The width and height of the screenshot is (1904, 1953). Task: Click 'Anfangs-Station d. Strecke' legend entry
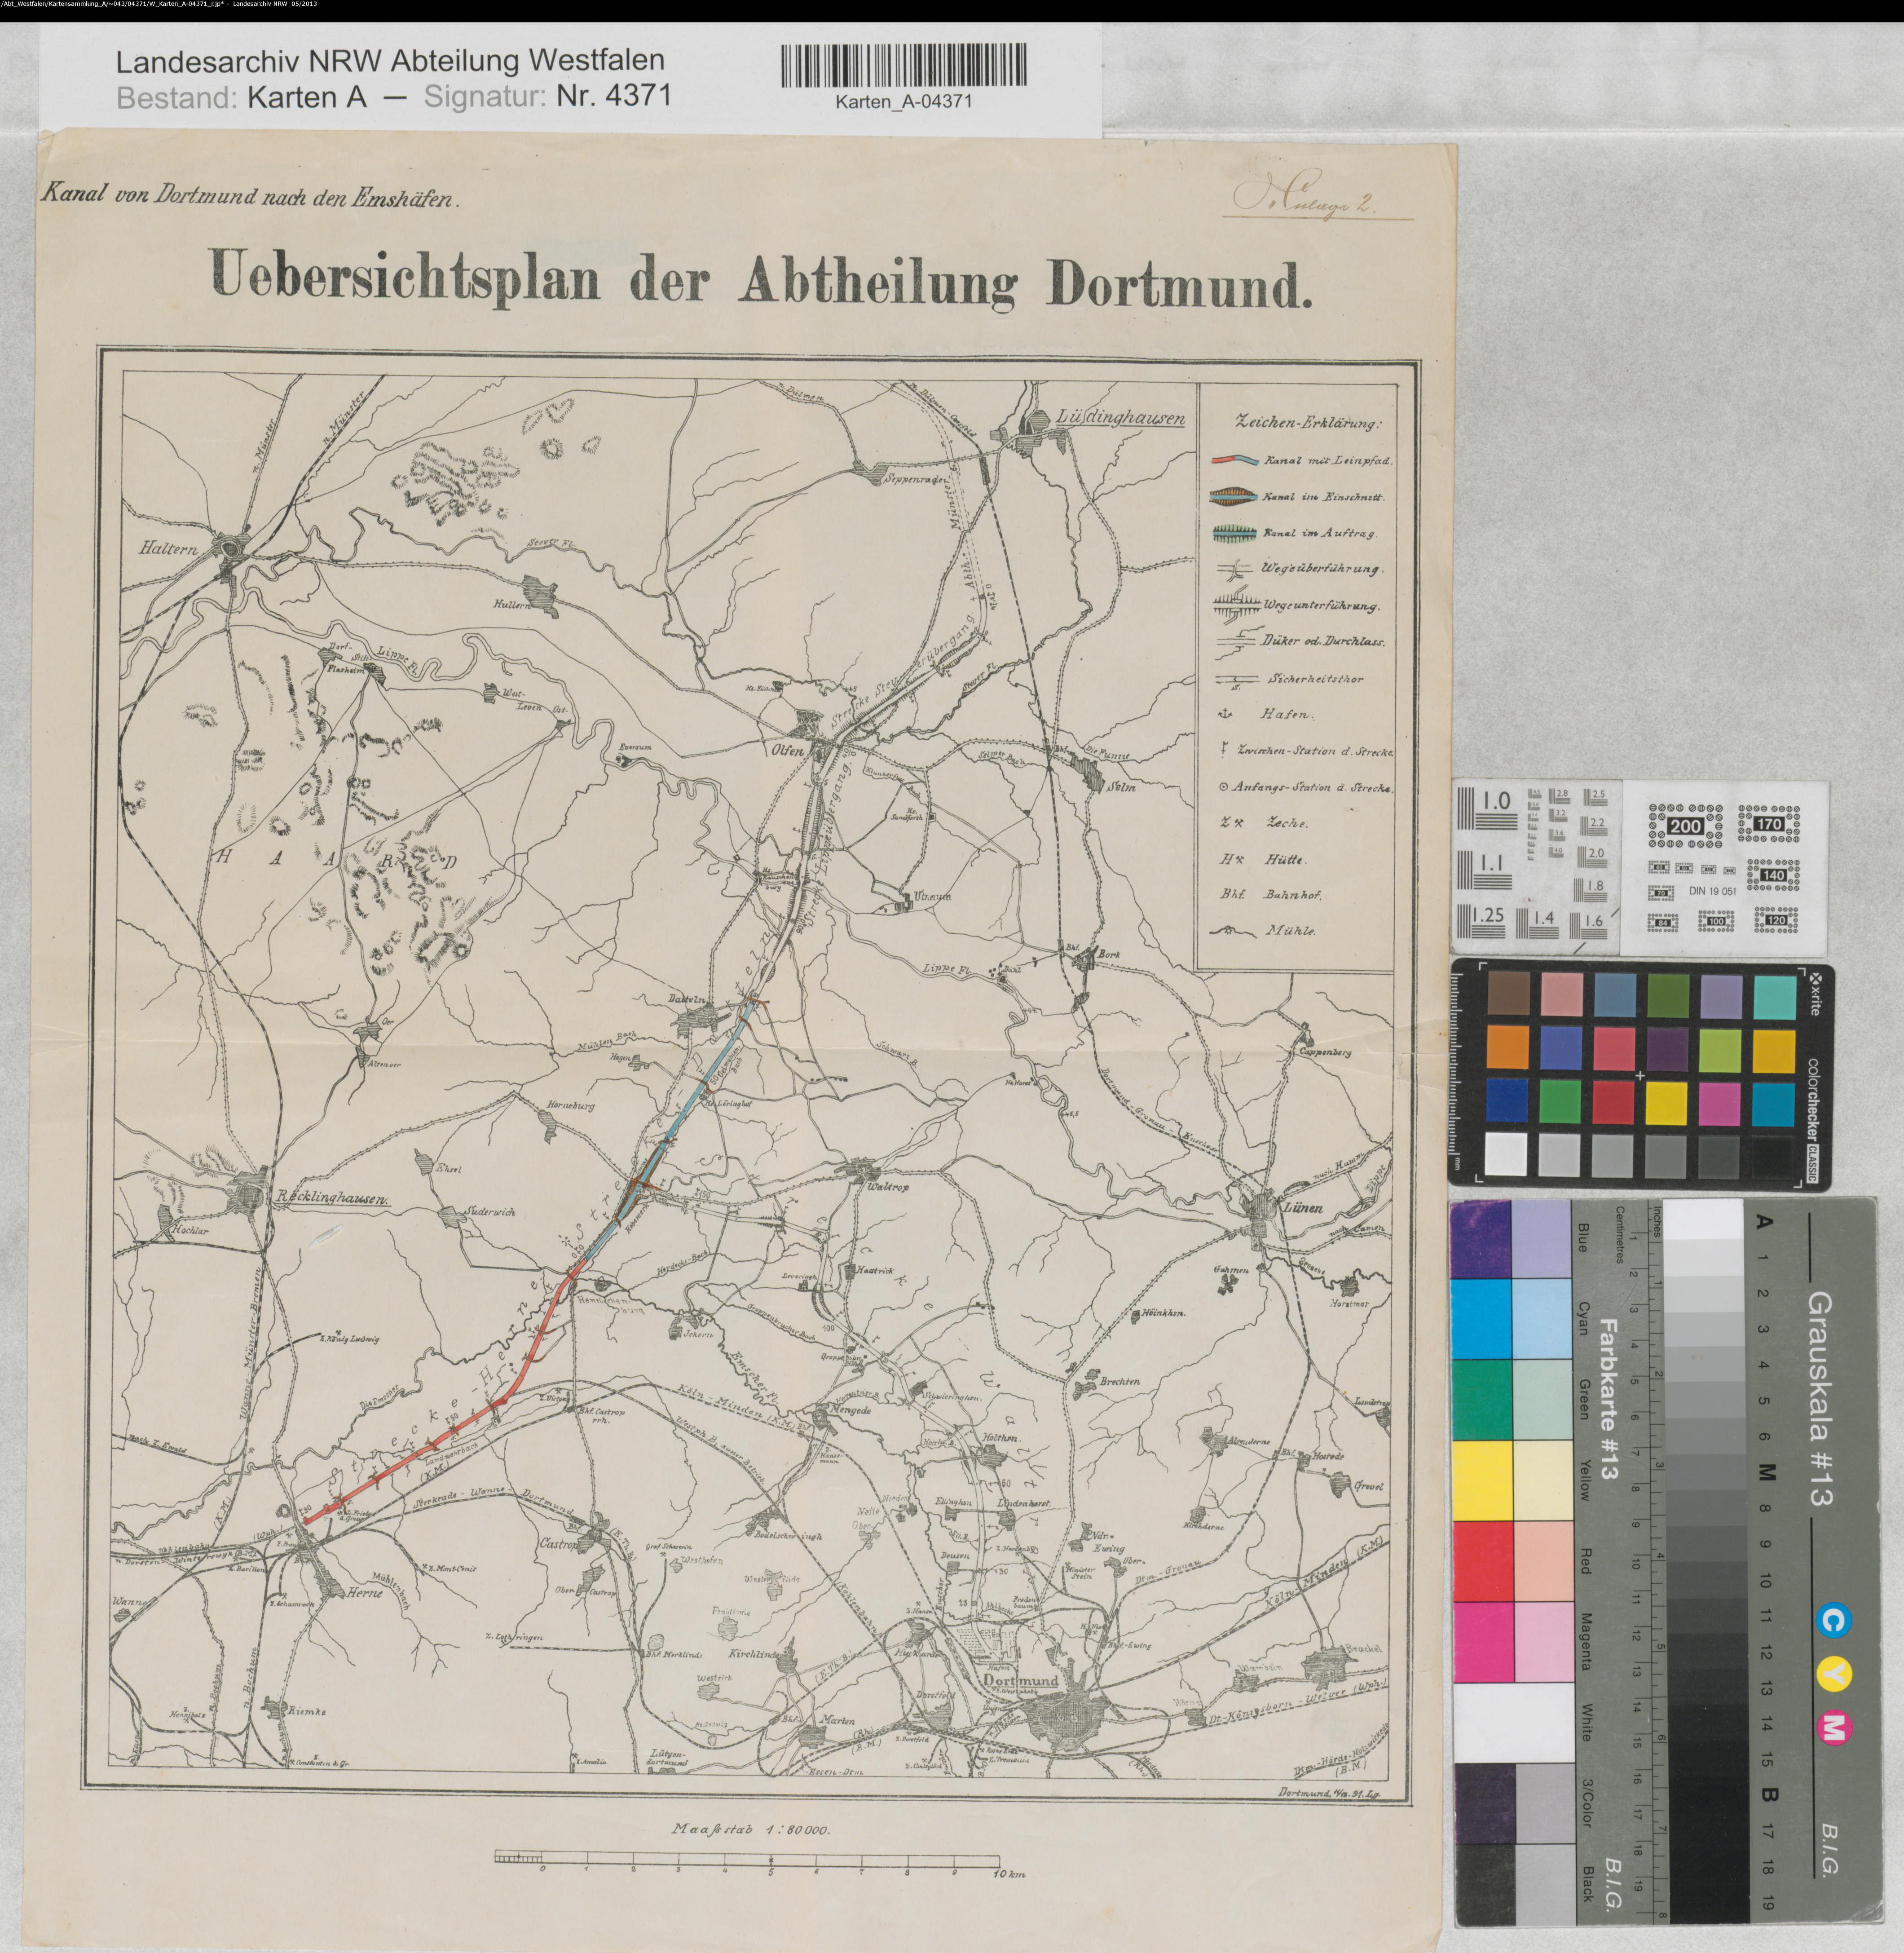coord(1312,788)
